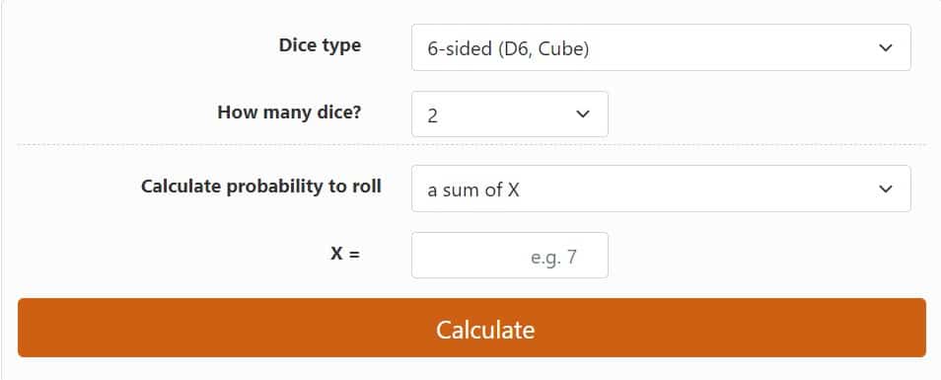Click the chevron arrow in Dice type selector
This screenshot has height=380, width=941.
pyautogui.click(x=885, y=48)
